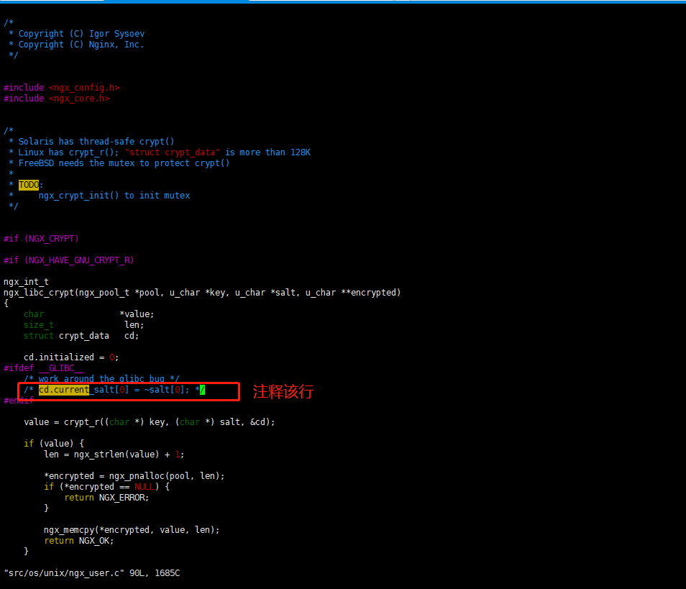
Task: Place cursor on green cursor block
Action: click(x=203, y=390)
